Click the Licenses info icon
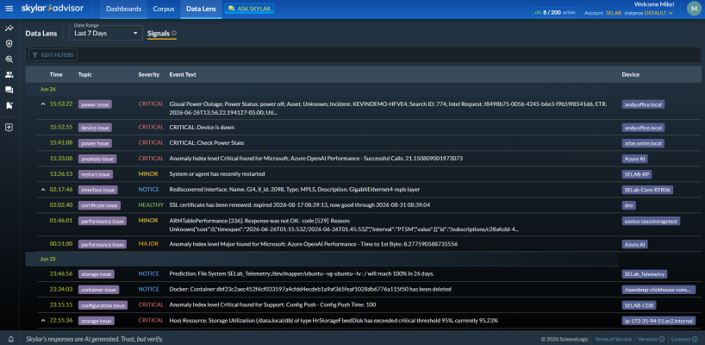The width and height of the screenshot is (705, 345). [x=694, y=339]
